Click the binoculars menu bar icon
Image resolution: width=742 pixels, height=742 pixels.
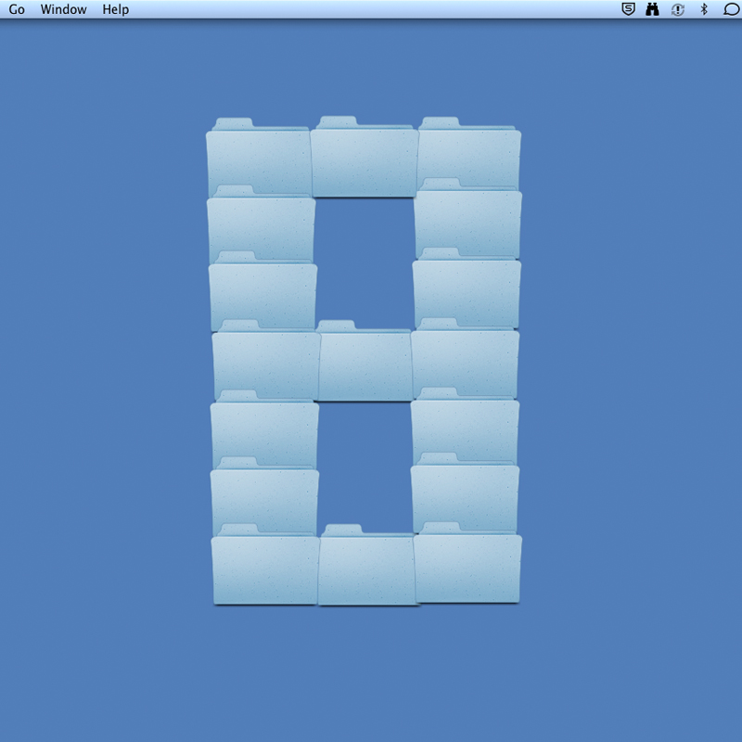[652, 9]
